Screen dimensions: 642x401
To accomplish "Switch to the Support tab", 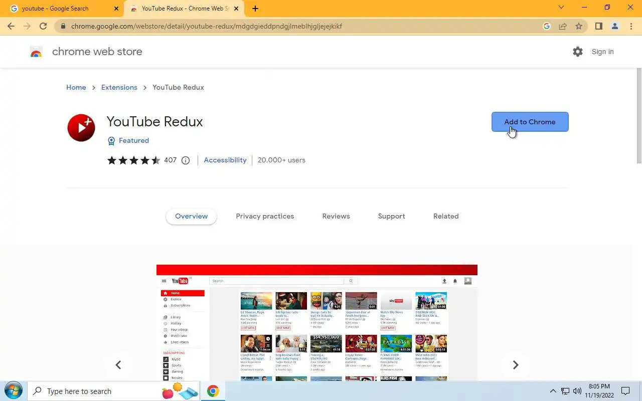I will pyautogui.click(x=391, y=216).
